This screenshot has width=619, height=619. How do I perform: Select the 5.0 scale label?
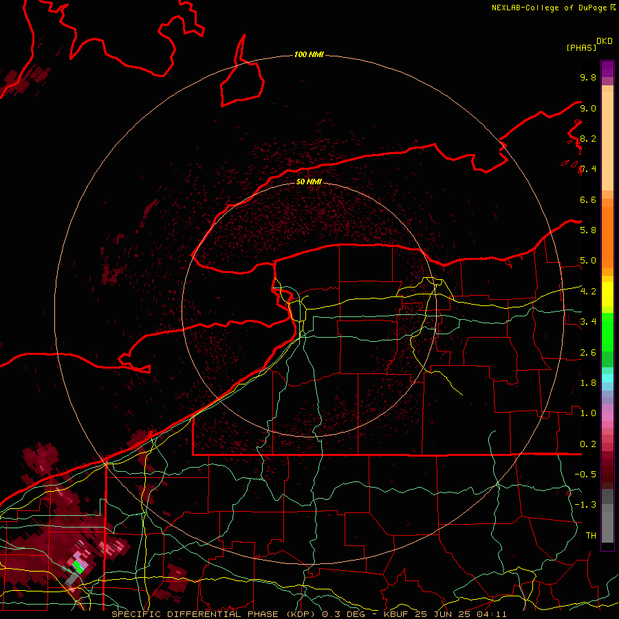(588, 261)
